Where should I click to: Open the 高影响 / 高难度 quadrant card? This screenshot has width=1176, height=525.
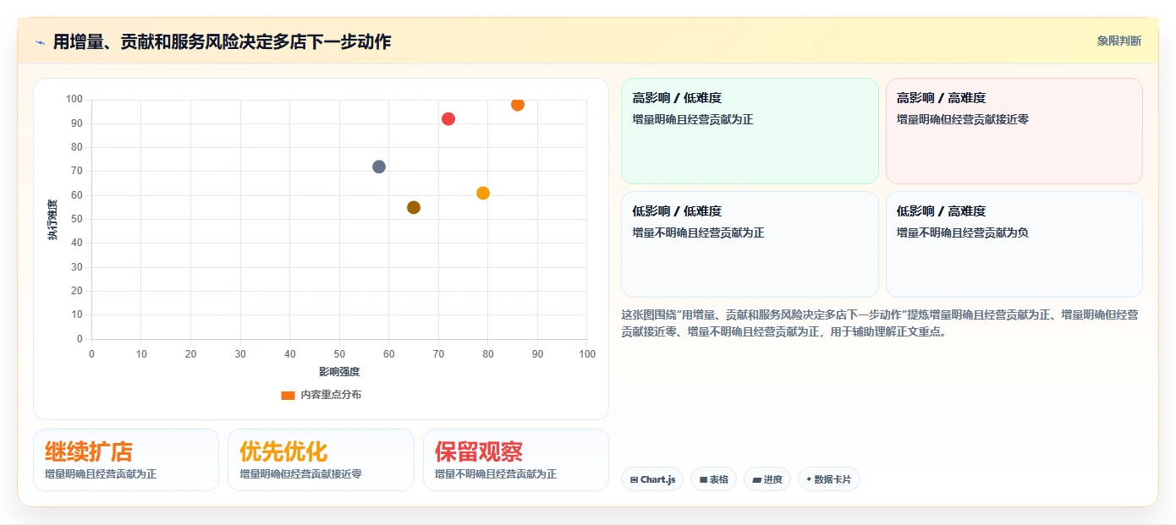point(1014,131)
